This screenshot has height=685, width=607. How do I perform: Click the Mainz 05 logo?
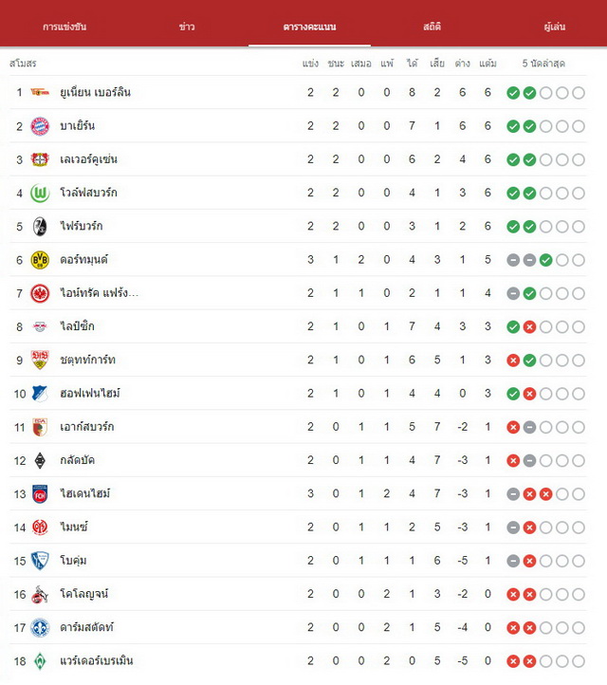click(40, 528)
